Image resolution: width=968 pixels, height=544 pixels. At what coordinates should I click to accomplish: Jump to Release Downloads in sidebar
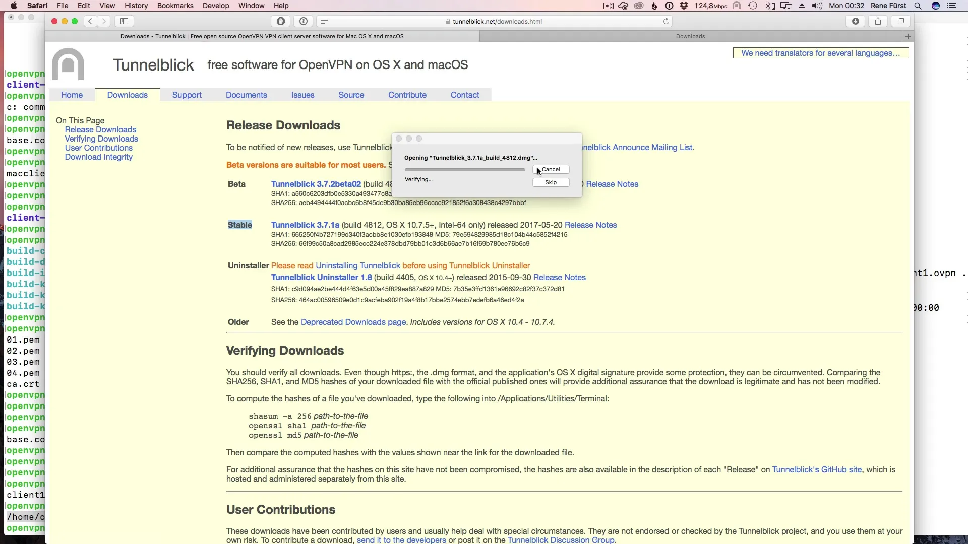(x=100, y=129)
